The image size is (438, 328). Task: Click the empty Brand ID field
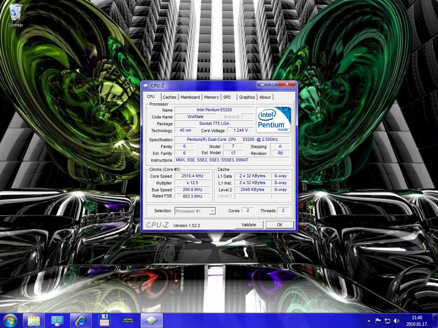pyautogui.click(x=248, y=117)
